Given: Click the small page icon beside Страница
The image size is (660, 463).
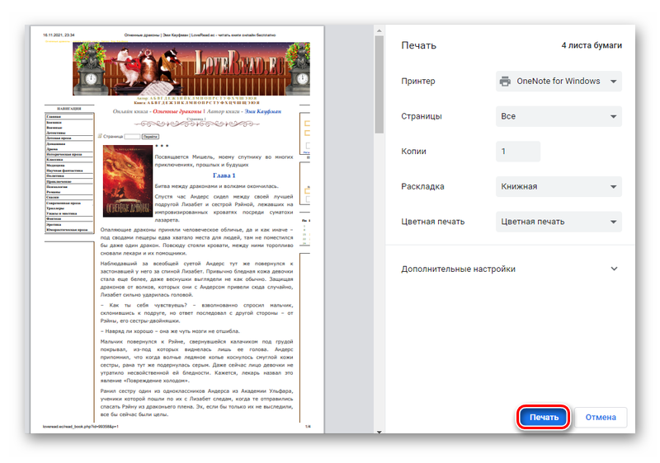Looking at the screenshot, I should tap(101, 136).
